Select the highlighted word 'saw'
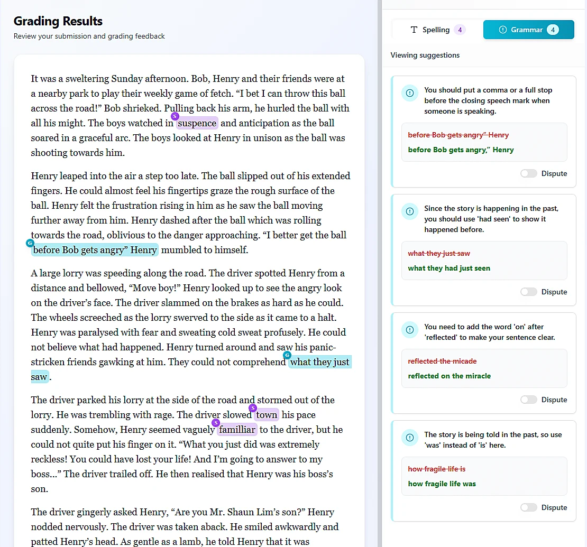The width and height of the screenshot is (587, 547). coord(40,377)
